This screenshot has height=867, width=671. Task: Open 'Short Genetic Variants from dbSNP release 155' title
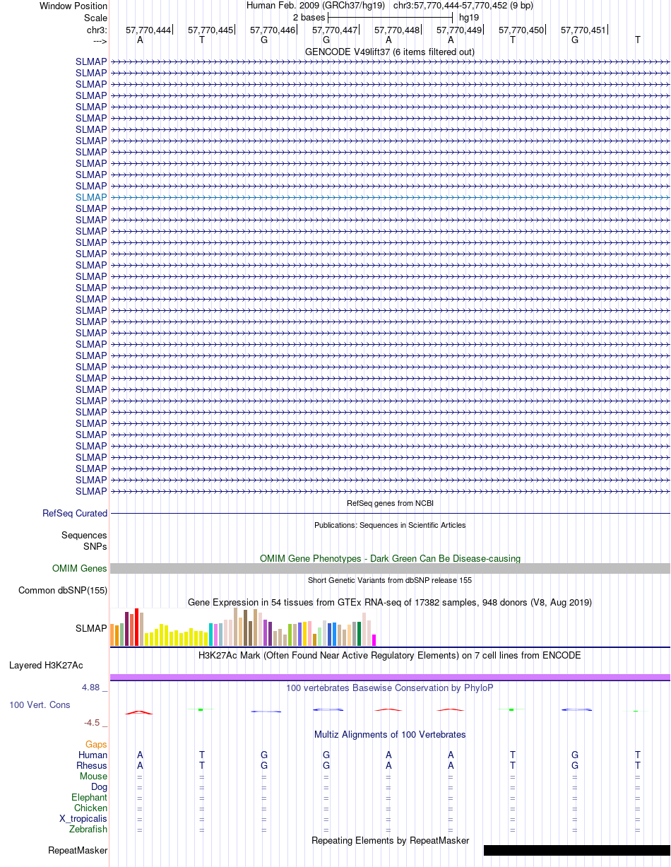click(x=390, y=580)
